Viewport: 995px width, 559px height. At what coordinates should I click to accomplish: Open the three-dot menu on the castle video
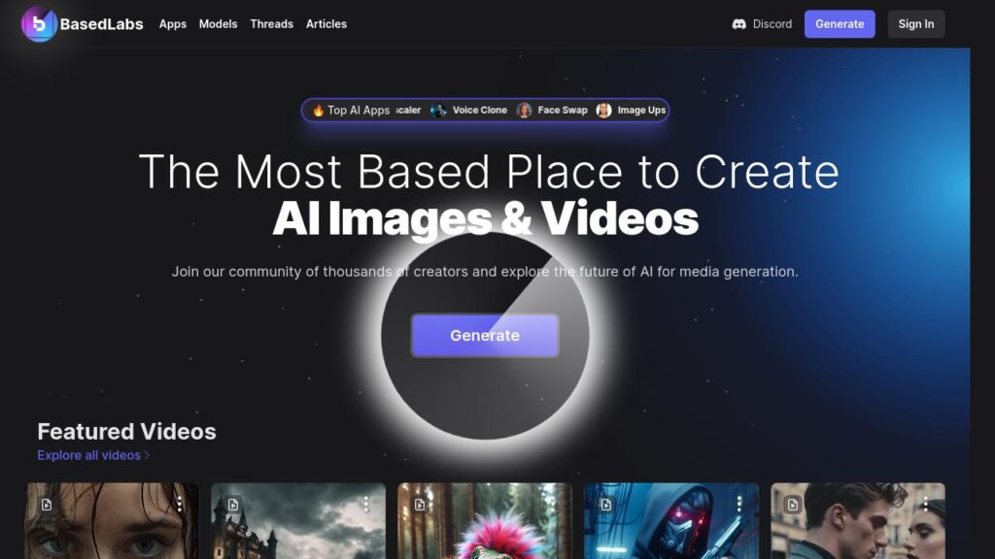365,503
